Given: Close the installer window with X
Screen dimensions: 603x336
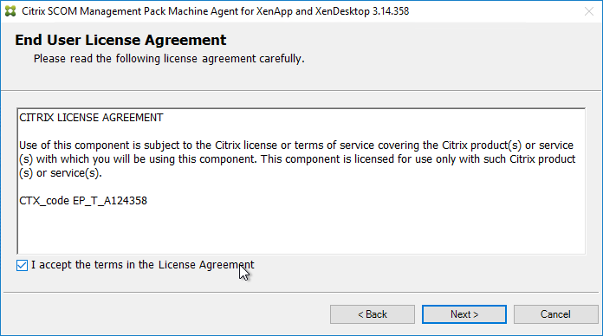Looking at the screenshot, I should tap(589, 11).
